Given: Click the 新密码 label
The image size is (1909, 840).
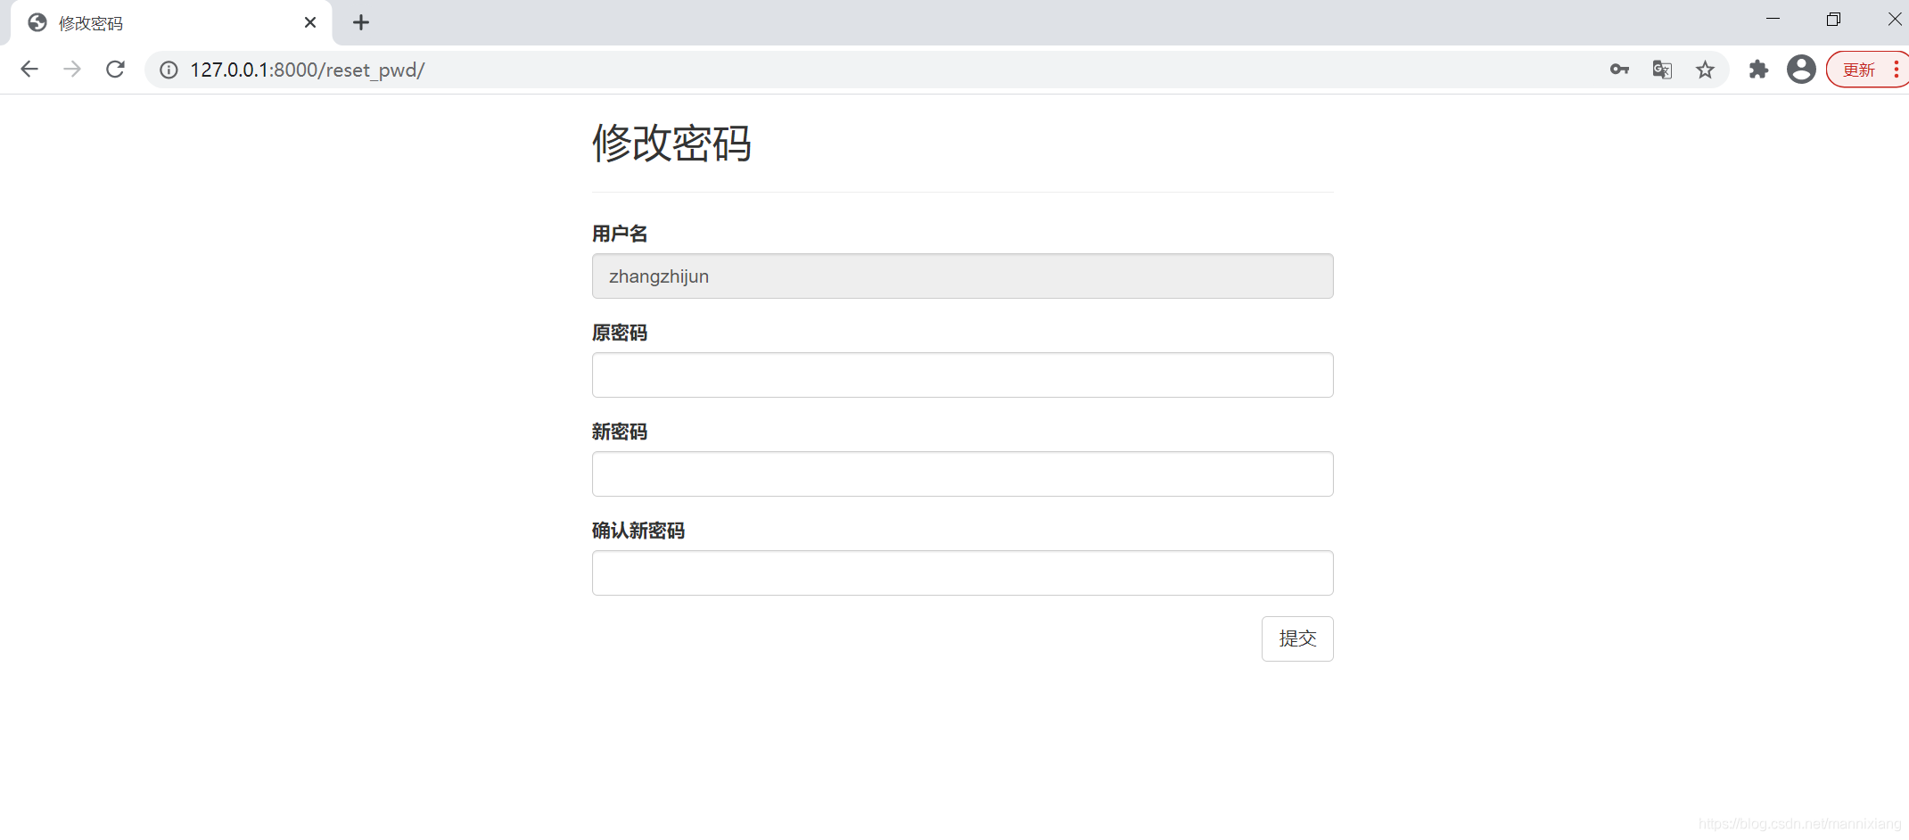Looking at the screenshot, I should tap(620, 432).
